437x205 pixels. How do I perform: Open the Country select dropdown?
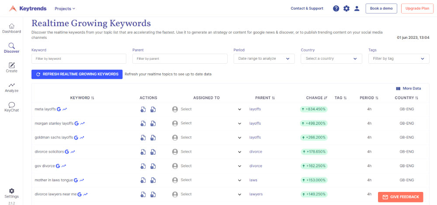tap(331, 58)
